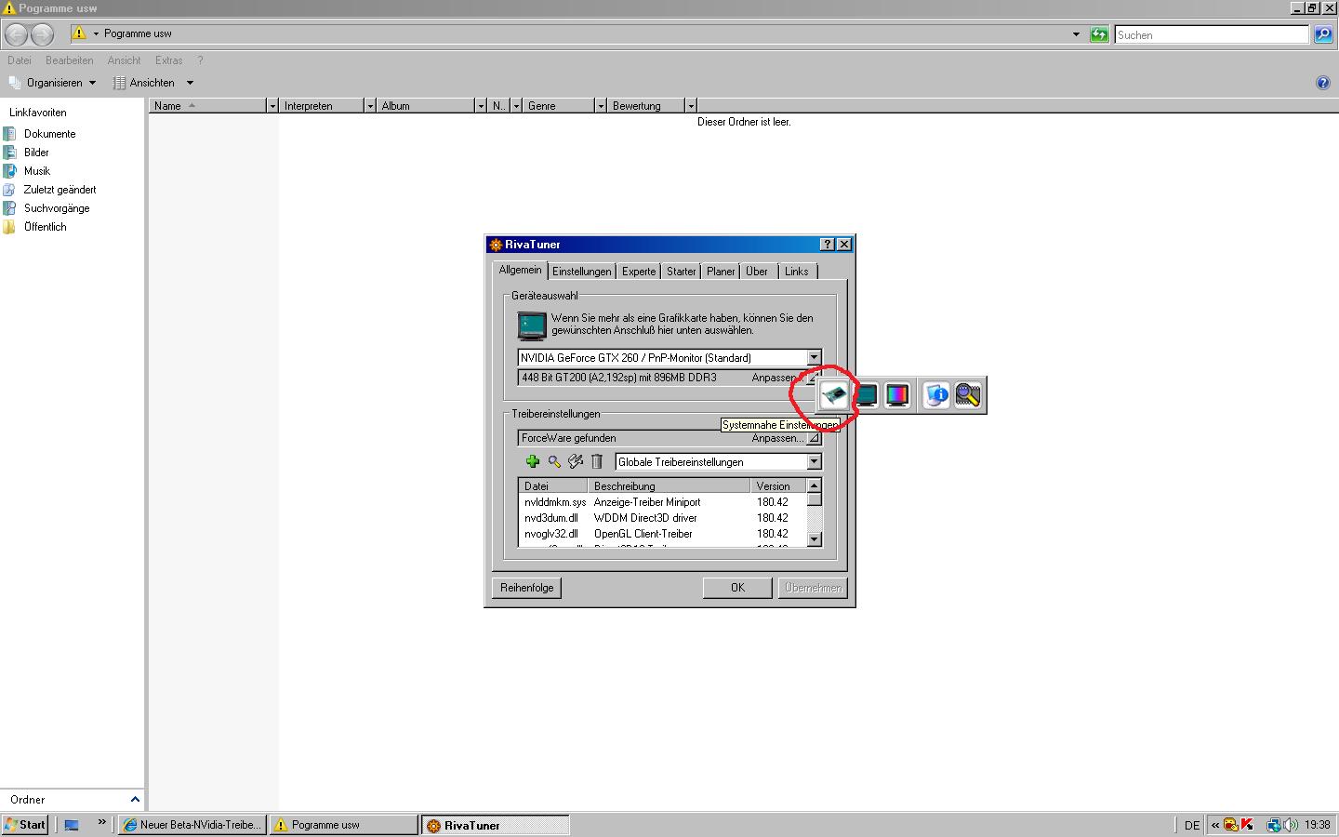Click the show desktop quick launch icon

tap(72, 825)
